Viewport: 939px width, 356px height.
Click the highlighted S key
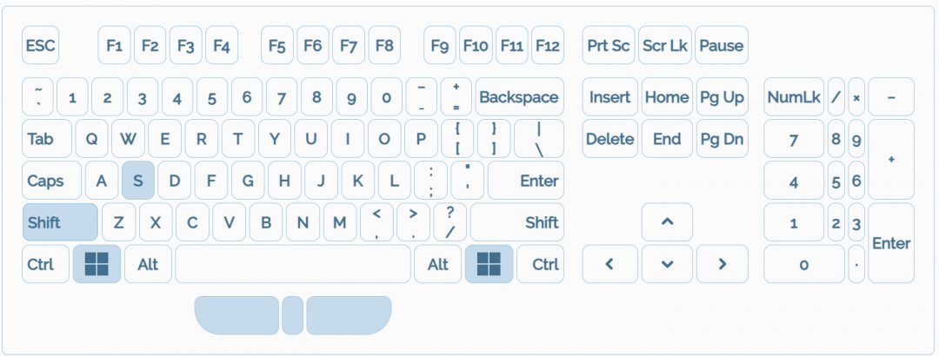coord(138,181)
